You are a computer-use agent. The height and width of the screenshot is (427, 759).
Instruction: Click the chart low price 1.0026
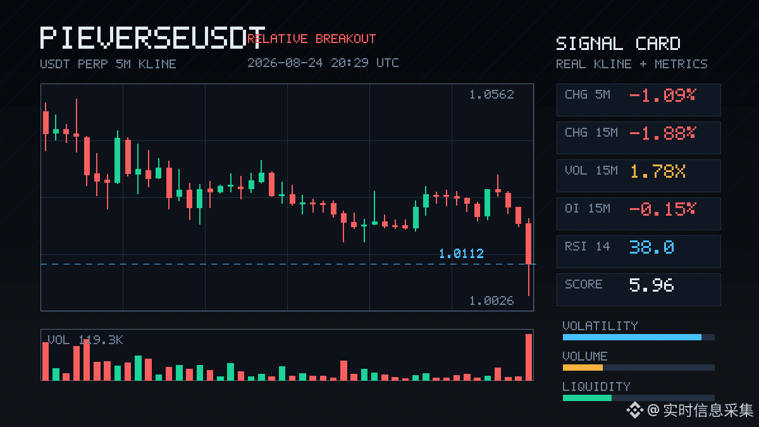click(491, 301)
